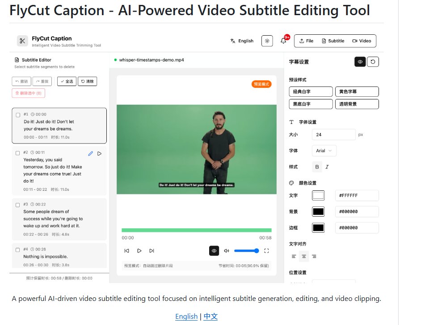The width and height of the screenshot is (425, 325).
Task: Click the video preview frame
Action: (197, 149)
